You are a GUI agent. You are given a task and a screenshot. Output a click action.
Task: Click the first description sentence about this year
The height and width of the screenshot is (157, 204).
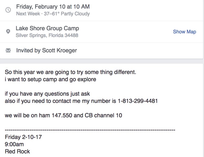70,72
